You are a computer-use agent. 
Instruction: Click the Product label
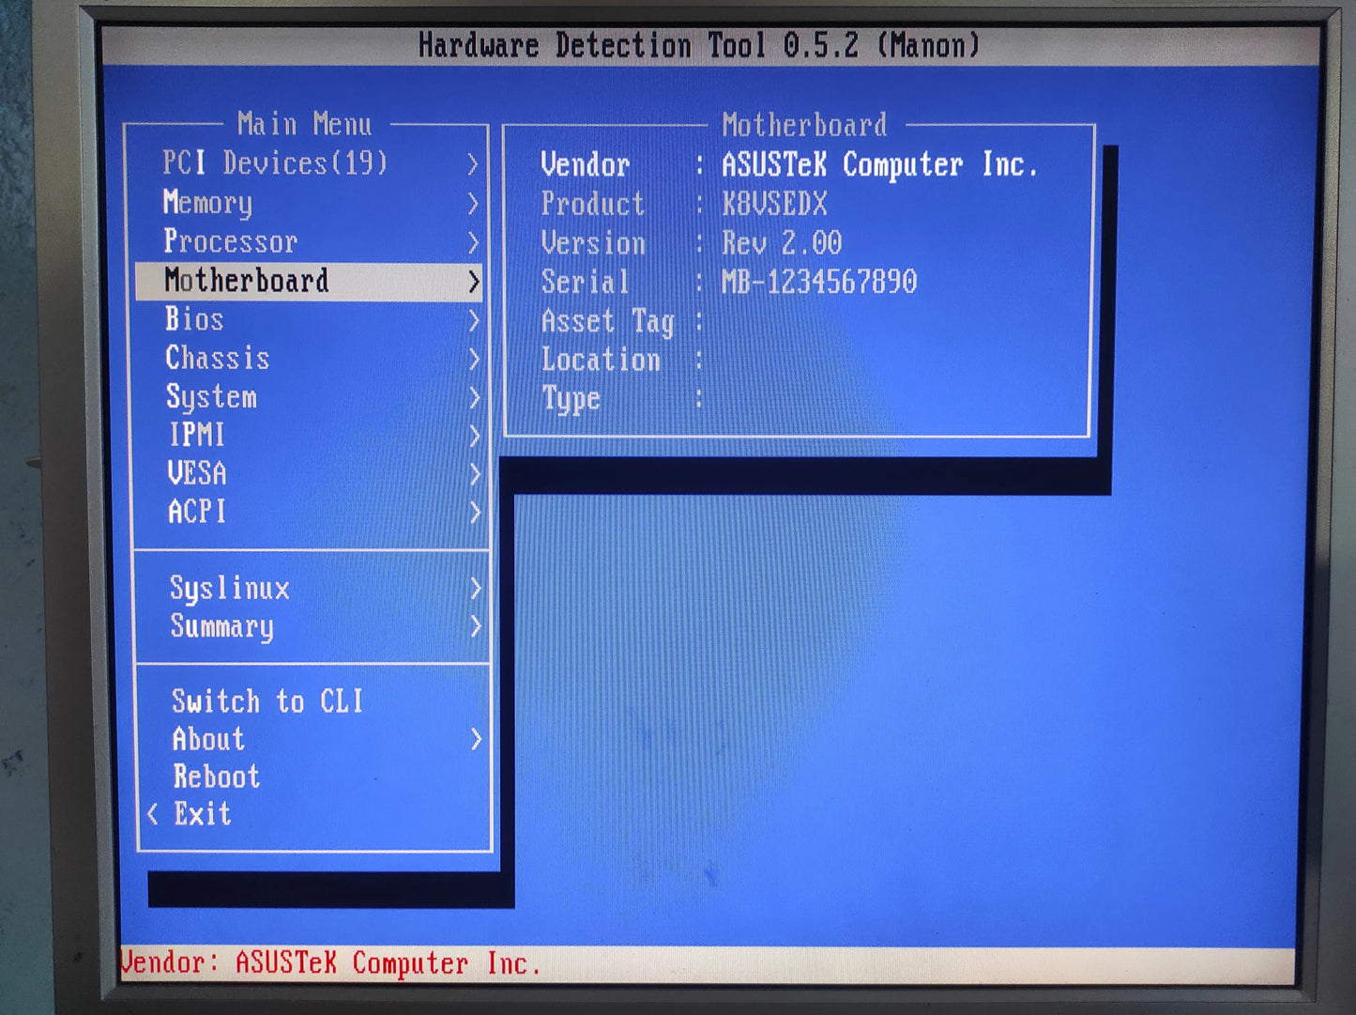[x=592, y=204]
